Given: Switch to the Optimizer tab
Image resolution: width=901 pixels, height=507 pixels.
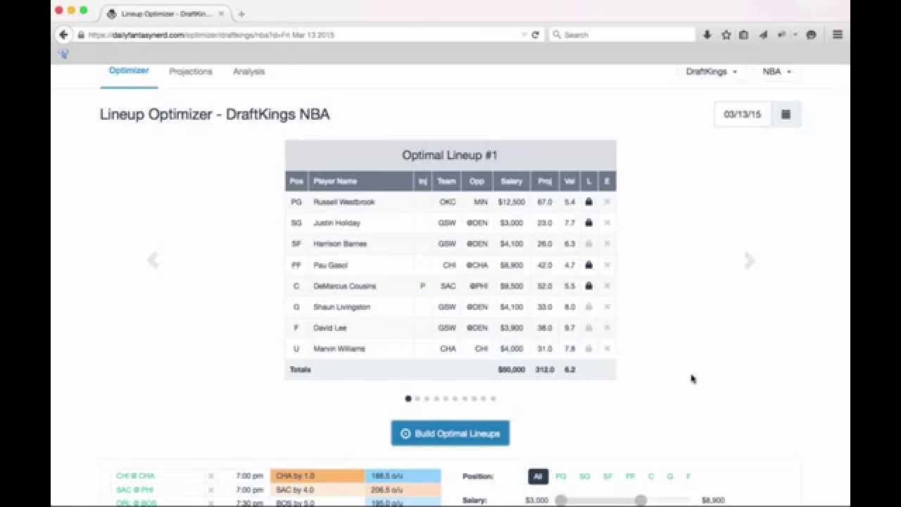Looking at the screenshot, I should 129,70.
